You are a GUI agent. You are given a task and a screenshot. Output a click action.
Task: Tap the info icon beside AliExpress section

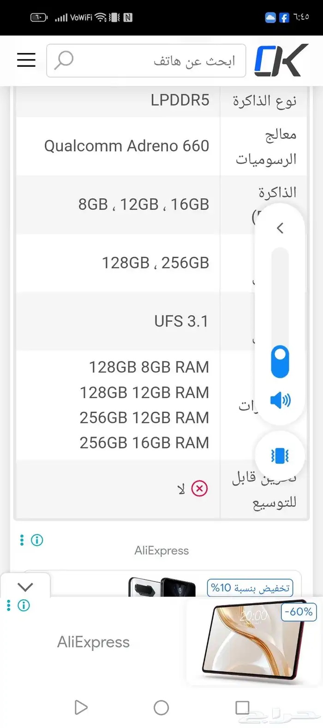[37, 539]
